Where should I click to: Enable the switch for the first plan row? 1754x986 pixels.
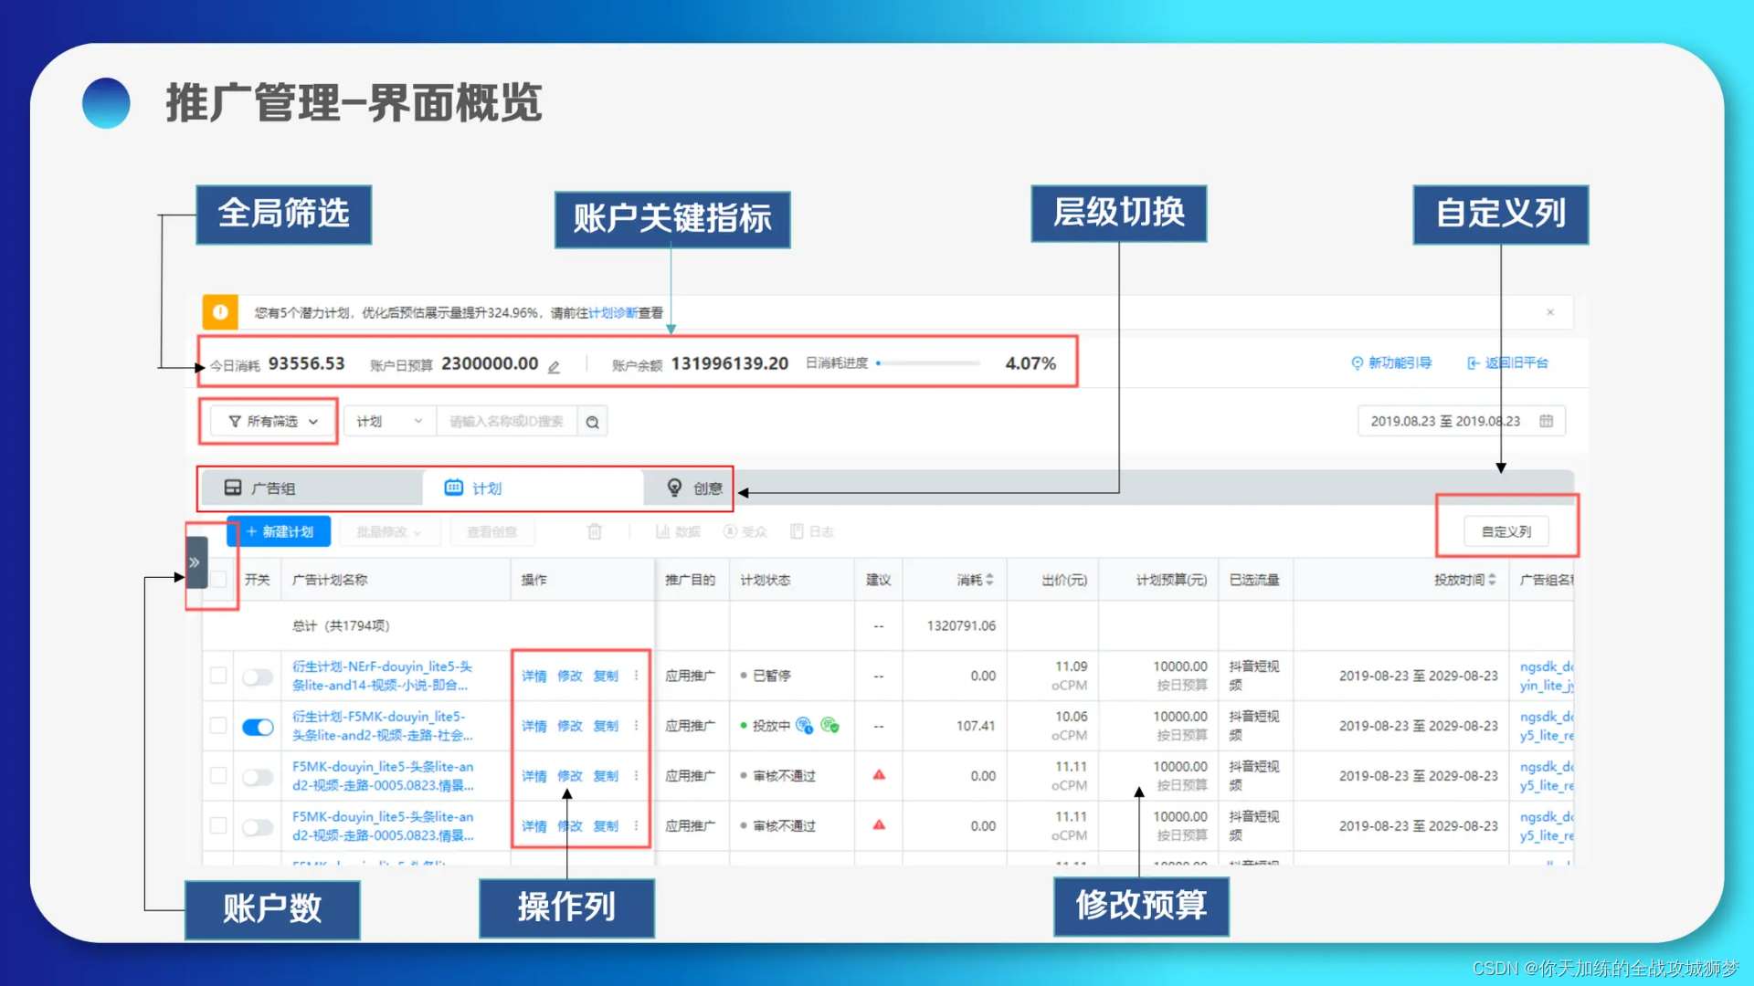[258, 677]
